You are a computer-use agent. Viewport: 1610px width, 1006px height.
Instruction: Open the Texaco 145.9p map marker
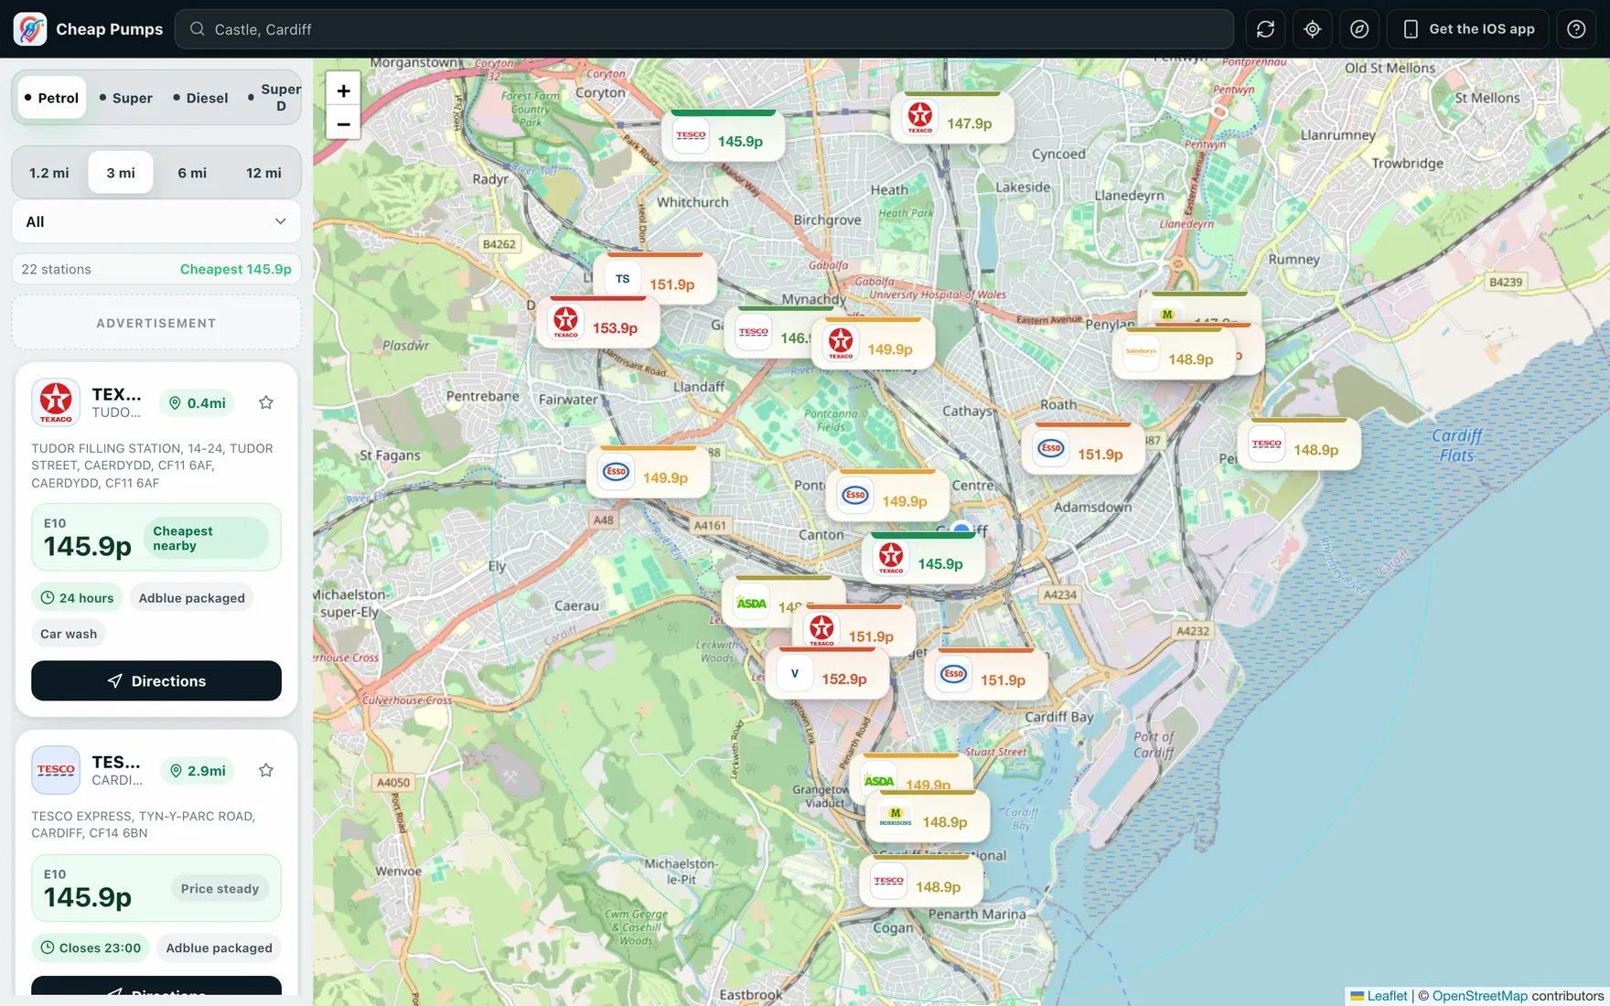(x=923, y=560)
